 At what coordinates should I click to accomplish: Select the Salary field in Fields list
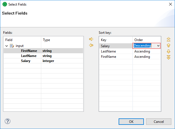pos(26,61)
